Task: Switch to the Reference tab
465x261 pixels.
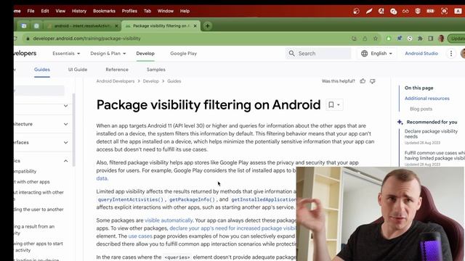Action: (117, 70)
